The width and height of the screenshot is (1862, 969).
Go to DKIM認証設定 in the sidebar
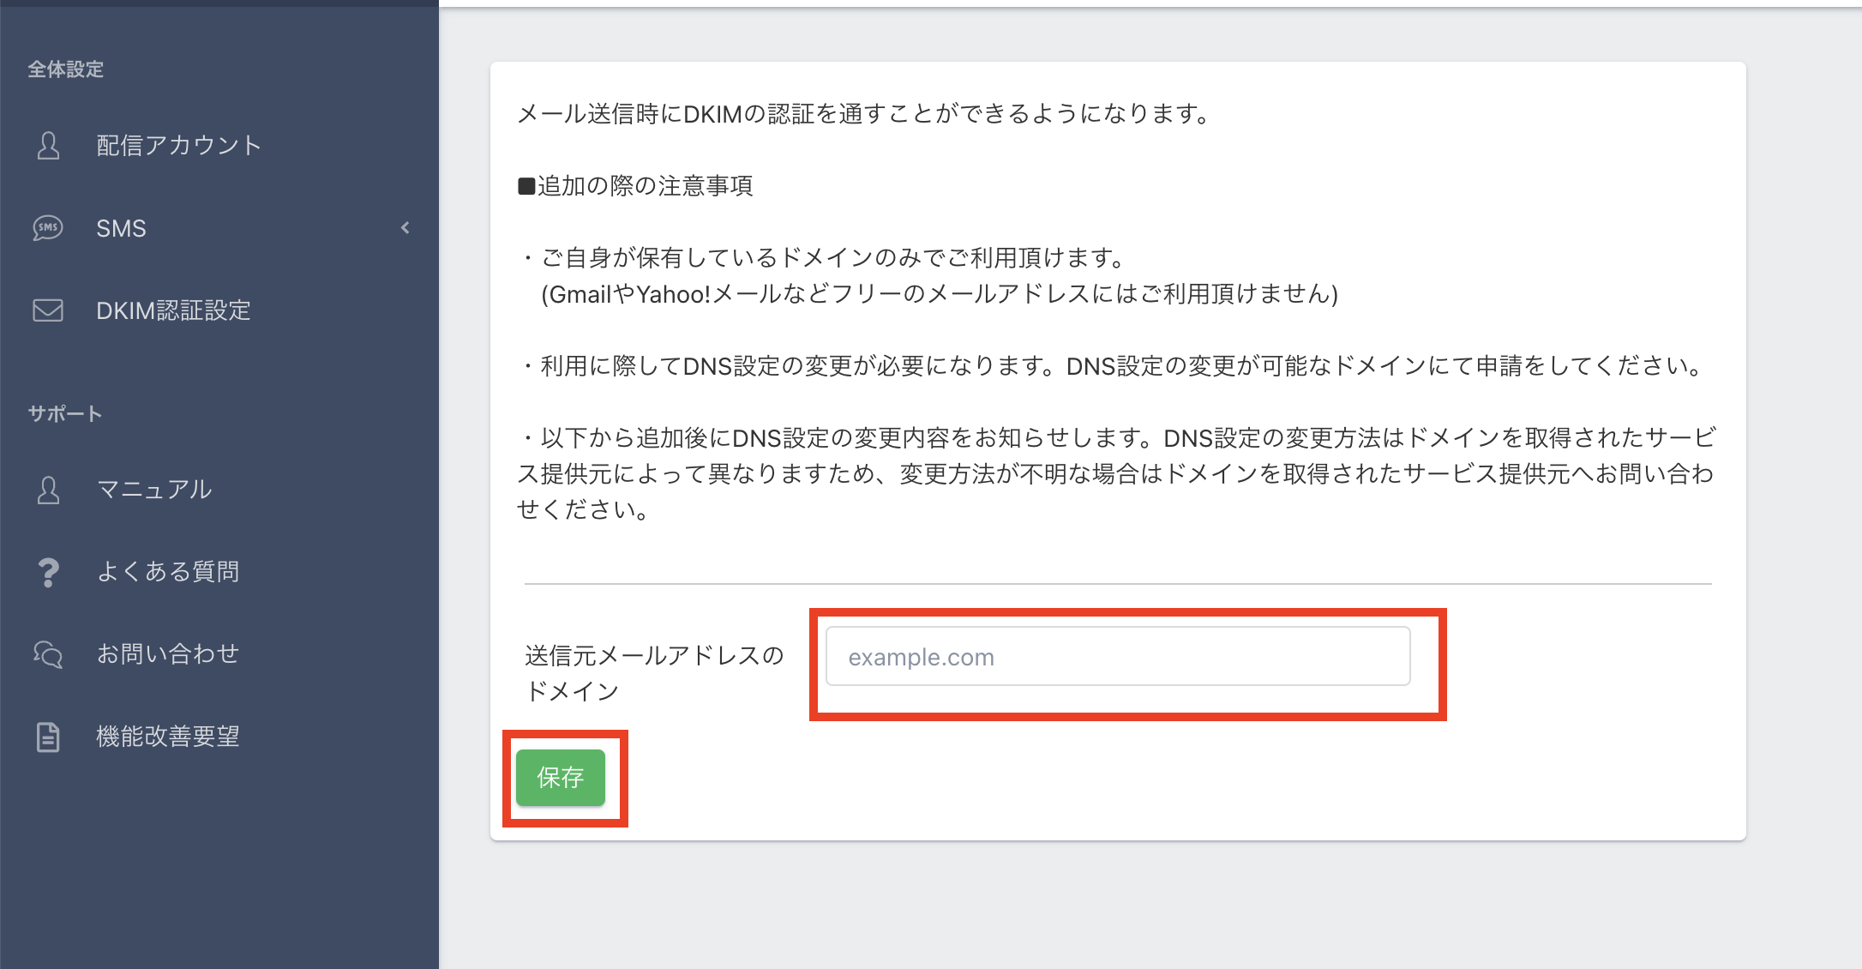[x=173, y=310]
